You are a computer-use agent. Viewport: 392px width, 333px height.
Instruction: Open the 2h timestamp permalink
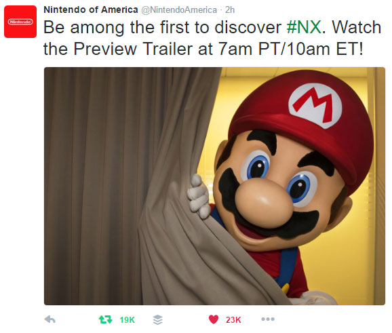230,9
